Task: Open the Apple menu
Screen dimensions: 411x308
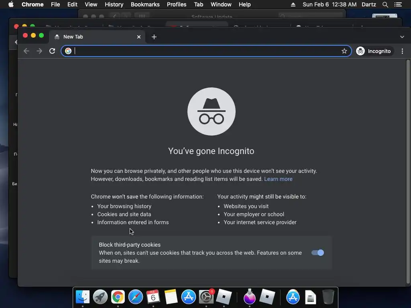Action: pyautogui.click(x=11, y=4)
